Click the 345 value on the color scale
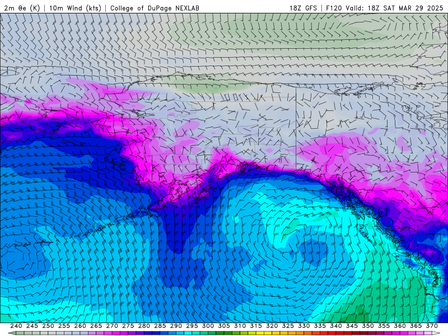Image resolution: width=448 pixels, height=336 pixels. pos(352,326)
